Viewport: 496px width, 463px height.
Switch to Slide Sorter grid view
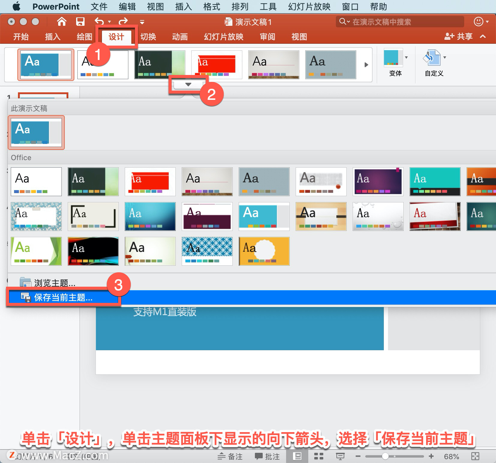pyautogui.click(x=318, y=456)
